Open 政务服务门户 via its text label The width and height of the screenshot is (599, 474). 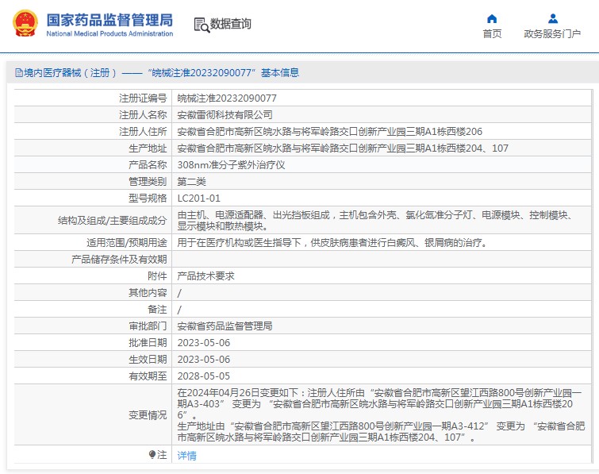pyautogui.click(x=552, y=34)
